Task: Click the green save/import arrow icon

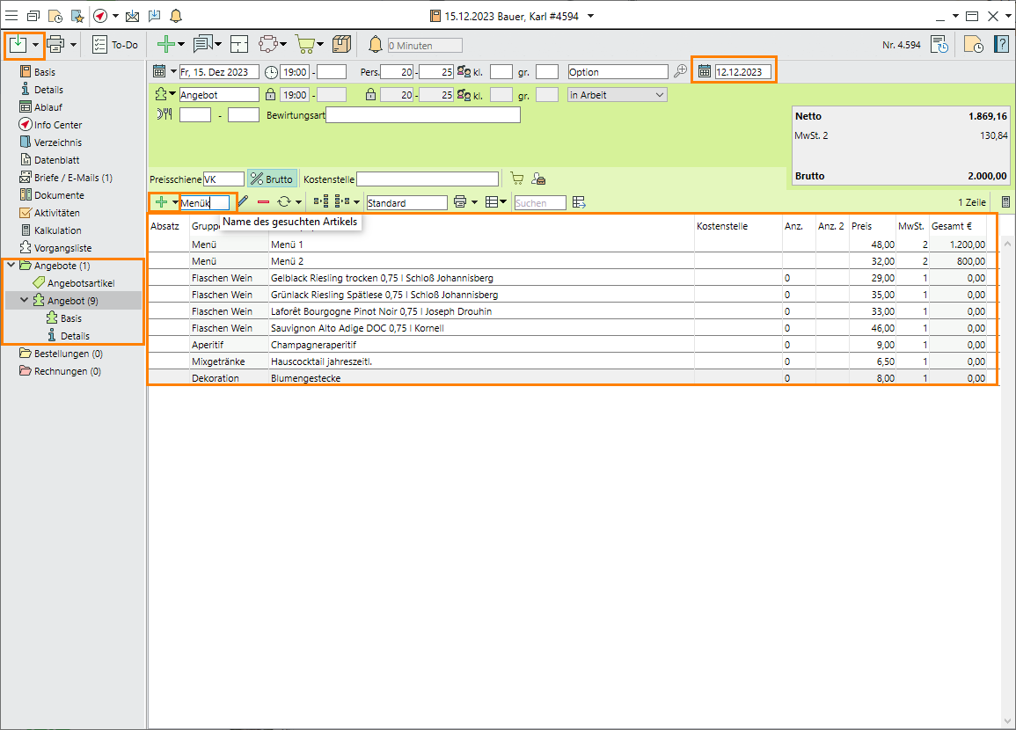Action: pos(18,44)
